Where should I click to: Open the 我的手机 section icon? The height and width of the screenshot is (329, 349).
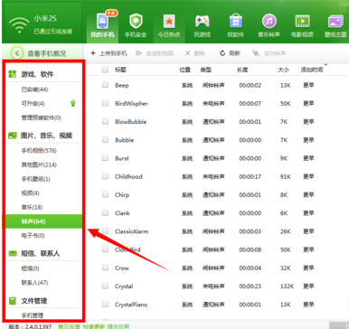tap(102, 22)
